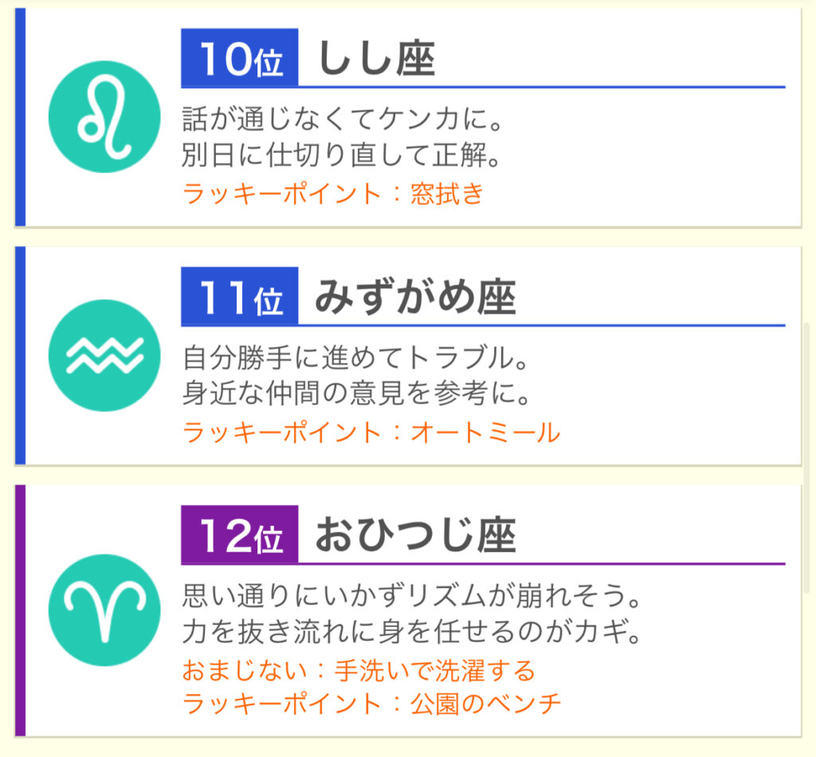Open the みずがめ座 heading
This screenshot has height=757, width=816.
(x=415, y=297)
